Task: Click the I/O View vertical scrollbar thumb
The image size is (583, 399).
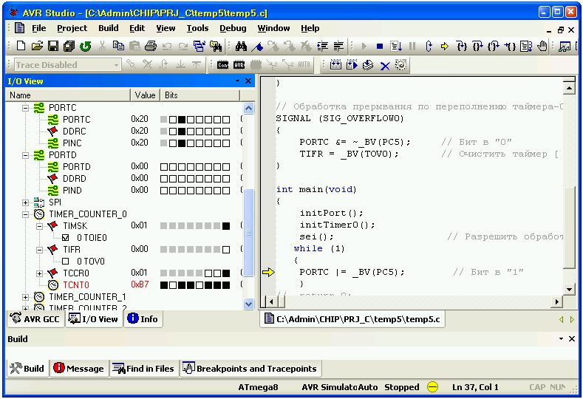Action: (249, 233)
